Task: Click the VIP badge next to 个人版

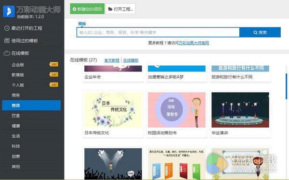Action: click(54, 84)
